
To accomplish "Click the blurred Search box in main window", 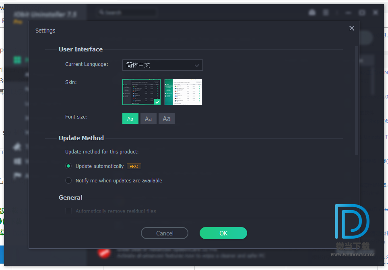I will [127, 12].
